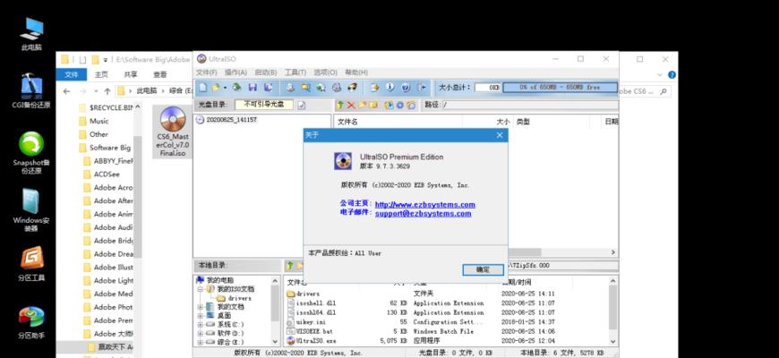Open the 文件(F) menu in UltraISO
Viewport: 779px width, 358px height.
pos(206,72)
